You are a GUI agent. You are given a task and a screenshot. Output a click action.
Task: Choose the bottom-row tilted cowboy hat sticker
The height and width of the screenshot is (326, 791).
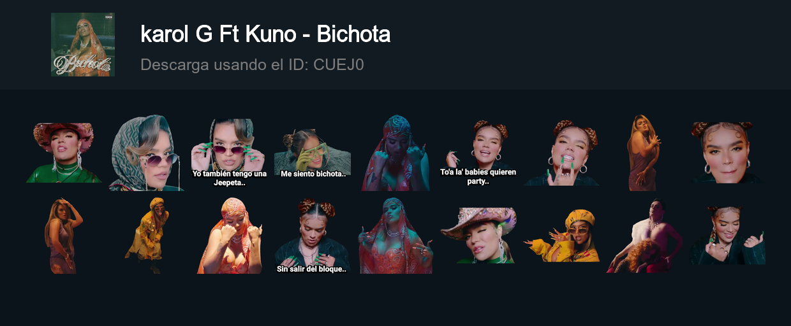coord(478,236)
